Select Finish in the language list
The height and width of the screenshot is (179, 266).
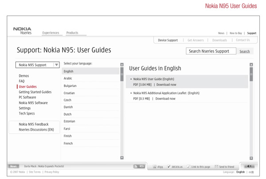click(x=90, y=136)
